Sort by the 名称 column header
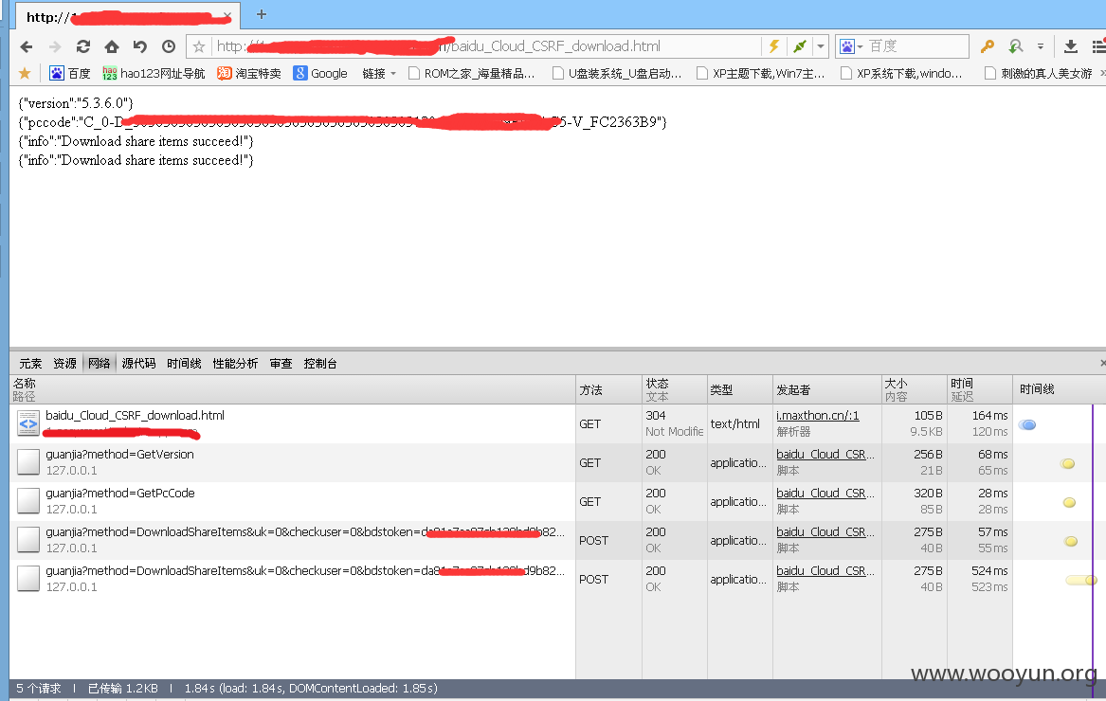Screen dimensions: 1106x701 click(x=293, y=389)
